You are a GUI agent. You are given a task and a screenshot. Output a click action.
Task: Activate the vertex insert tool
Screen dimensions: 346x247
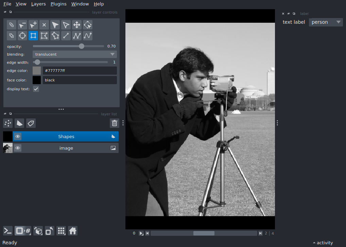click(x=33, y=24)
